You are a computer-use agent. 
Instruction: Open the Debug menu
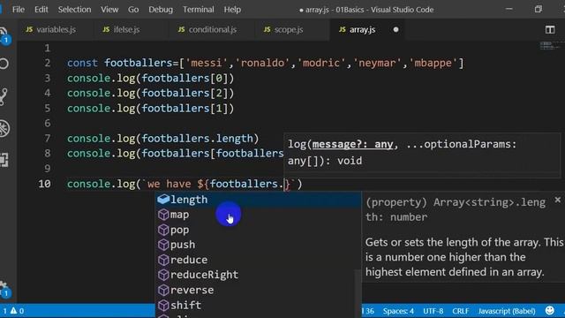(x=161, y=10)
